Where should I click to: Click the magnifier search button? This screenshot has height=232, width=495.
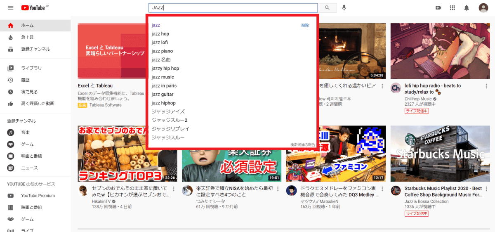pyautogui.click(x=328, y=8)
